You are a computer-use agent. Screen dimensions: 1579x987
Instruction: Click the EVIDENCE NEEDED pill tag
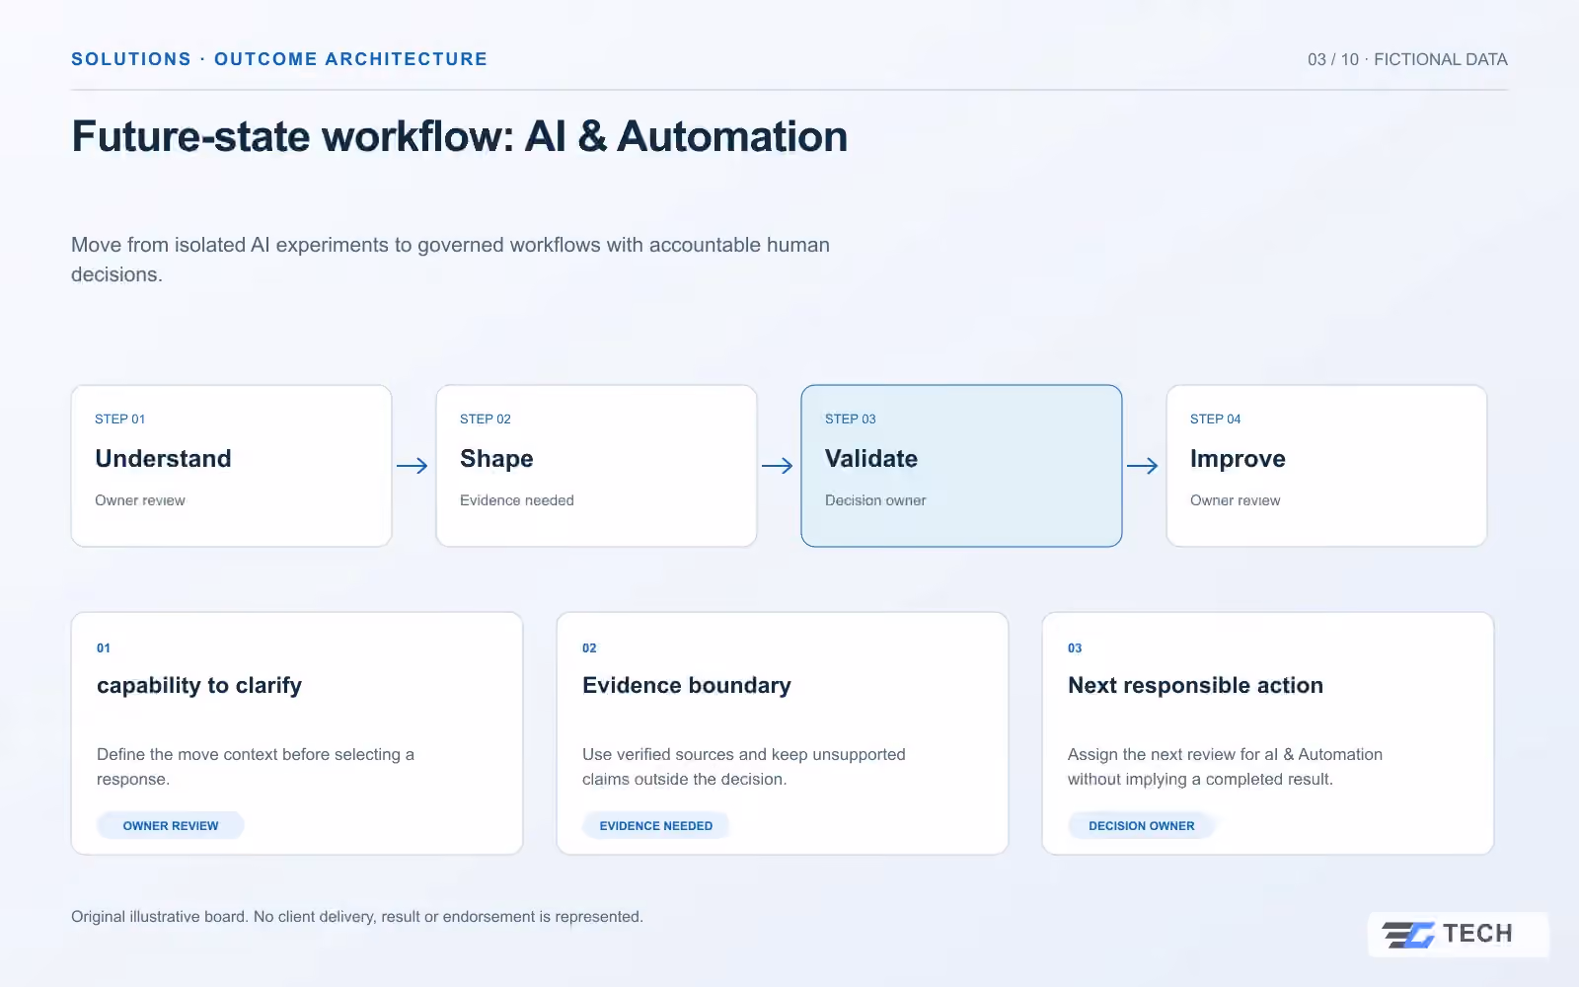[x=656, y=826]
